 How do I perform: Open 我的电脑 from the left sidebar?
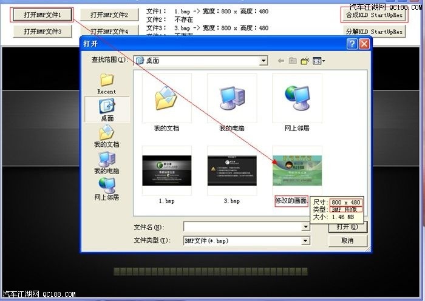click(107, 162)
